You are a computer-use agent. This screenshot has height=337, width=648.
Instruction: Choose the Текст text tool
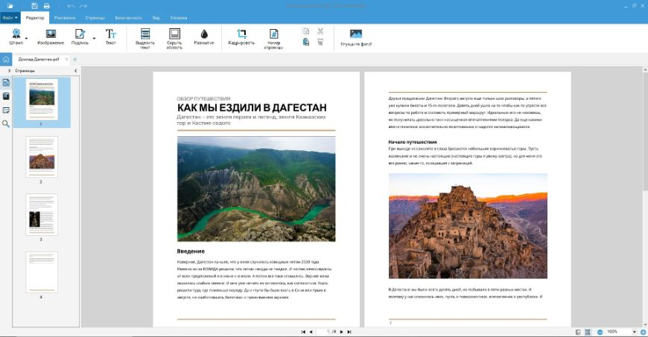point(111,36)
